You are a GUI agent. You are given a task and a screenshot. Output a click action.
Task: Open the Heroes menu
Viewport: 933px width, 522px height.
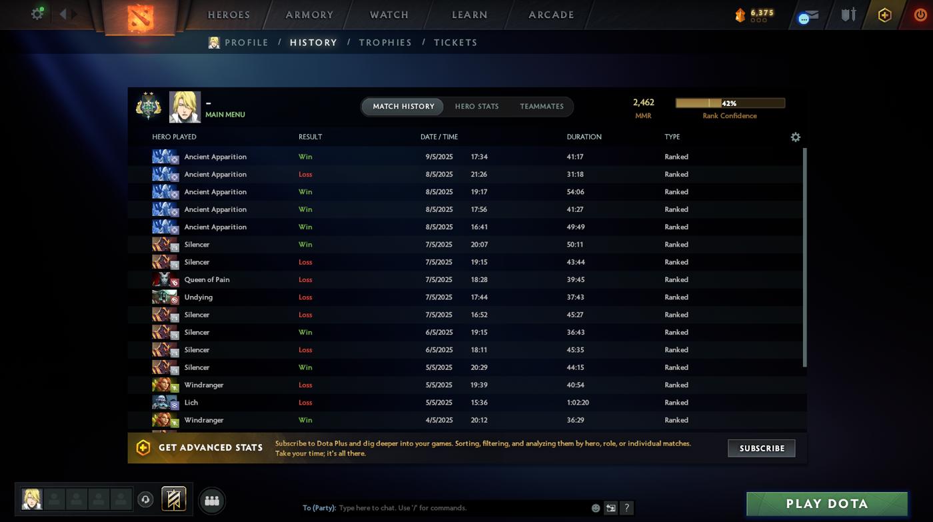(229, 15)
